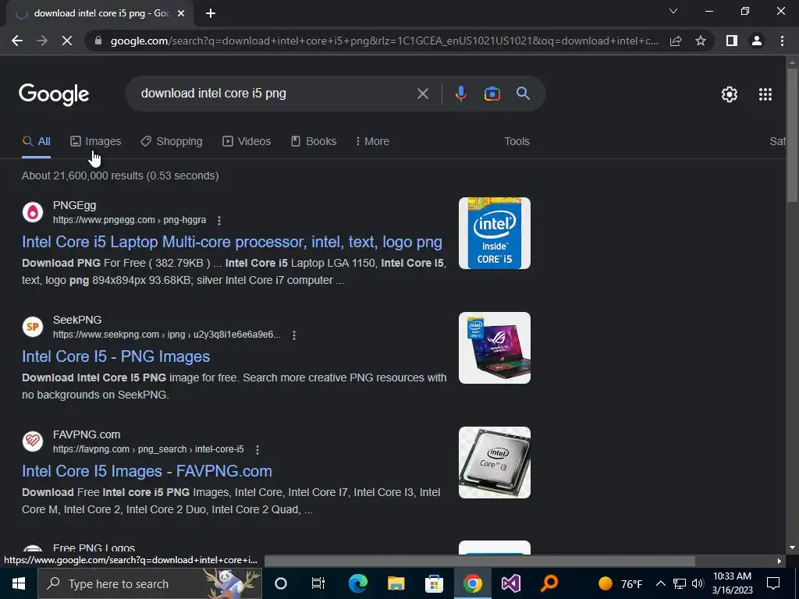Click the Intel inside Core i5 thumbnail

coord(494,233)
